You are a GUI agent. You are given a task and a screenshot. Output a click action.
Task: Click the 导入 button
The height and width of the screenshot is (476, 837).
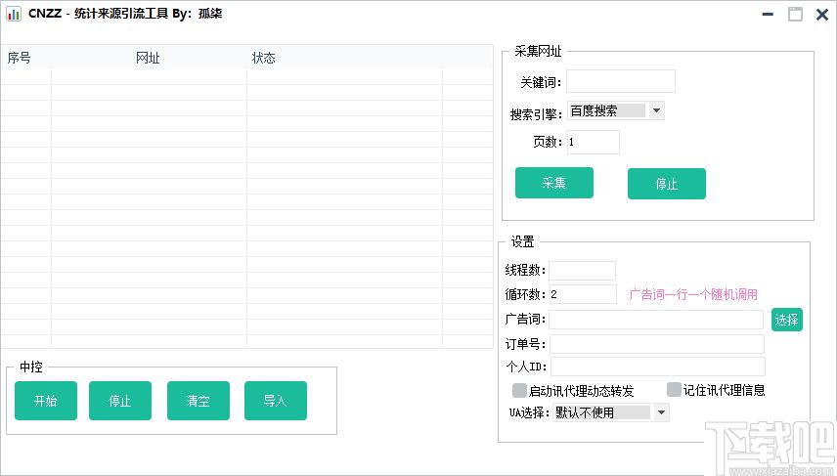pos(276,400)
